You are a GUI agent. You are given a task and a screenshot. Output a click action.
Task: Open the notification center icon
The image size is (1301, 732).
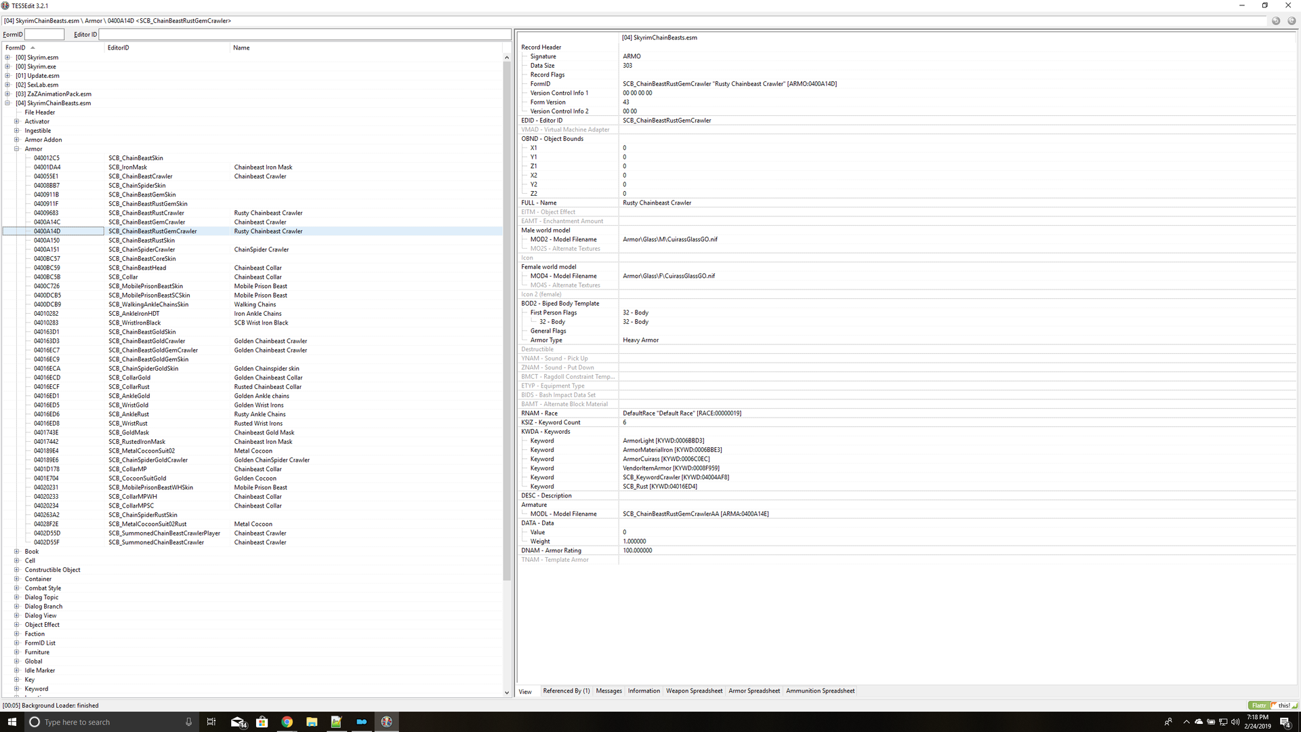coord(1285,722)
